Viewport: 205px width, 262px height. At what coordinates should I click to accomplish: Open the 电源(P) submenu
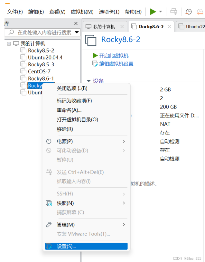coord(86,142)
